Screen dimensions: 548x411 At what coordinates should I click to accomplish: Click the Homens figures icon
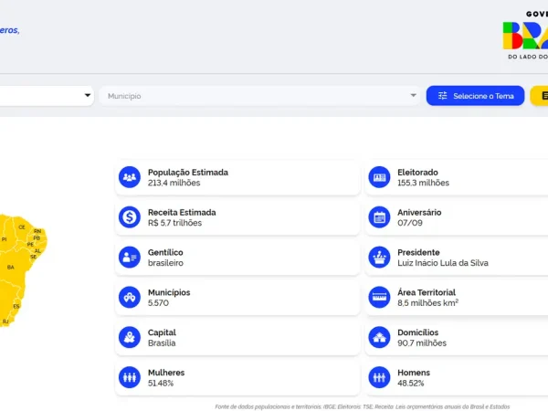[379, 377]
